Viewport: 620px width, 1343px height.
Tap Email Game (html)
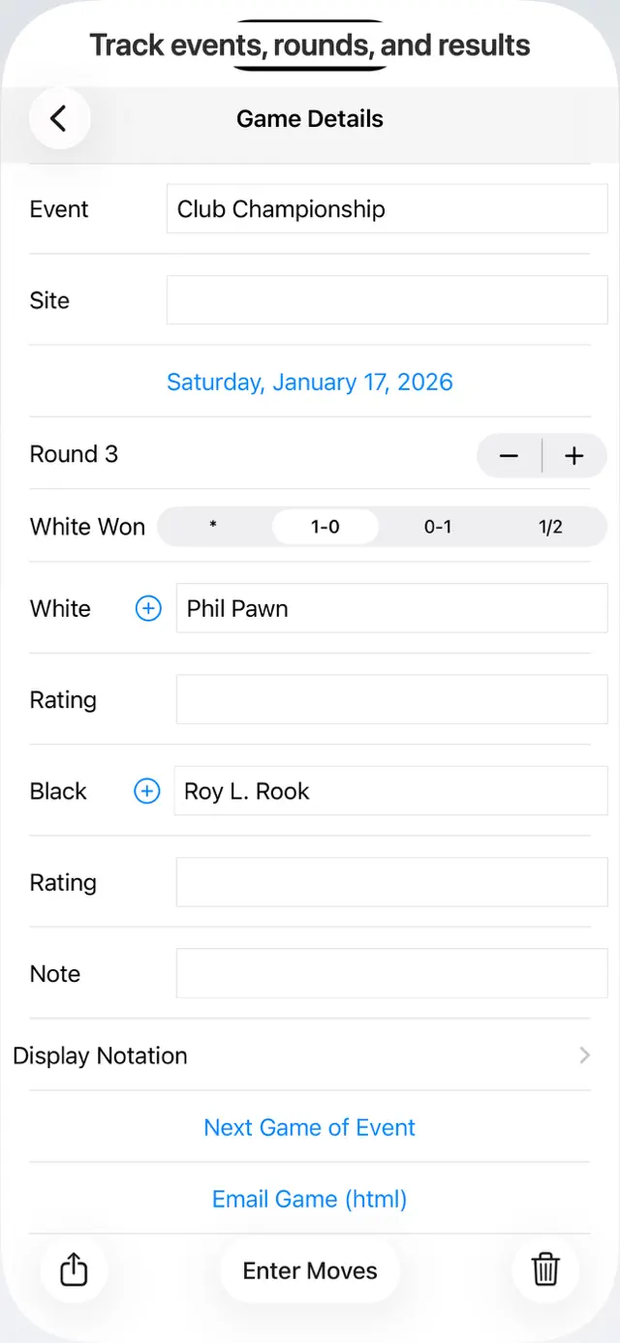click(310, 1199)
